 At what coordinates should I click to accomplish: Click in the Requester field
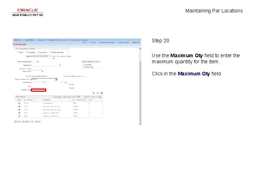(45, 65)
